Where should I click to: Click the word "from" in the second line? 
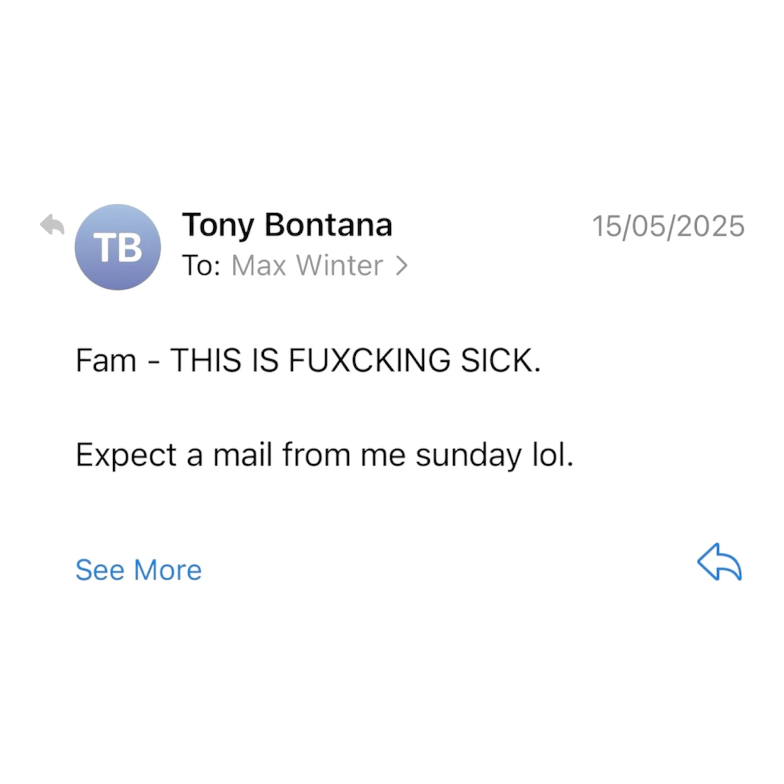pos(317,455)
